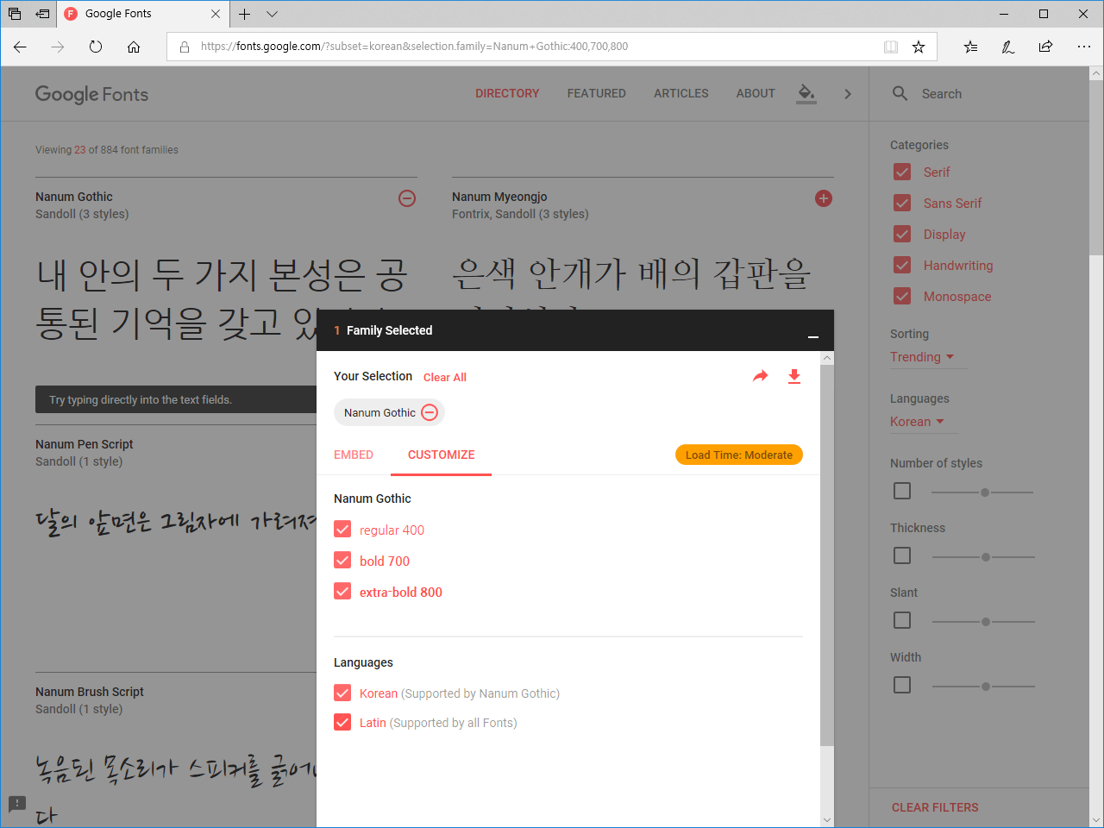
Task: Enable the Width filter checkbox
Action: tap(902, 685)
